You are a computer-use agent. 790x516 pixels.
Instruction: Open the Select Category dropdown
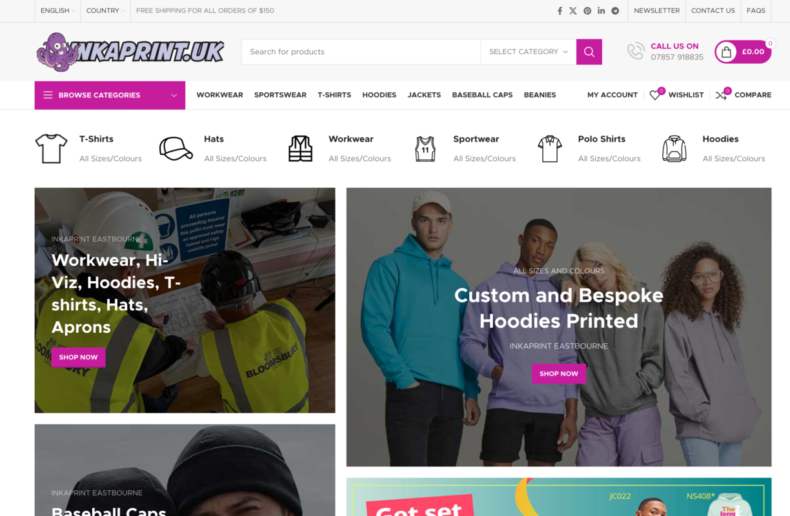tap(529, 52)
